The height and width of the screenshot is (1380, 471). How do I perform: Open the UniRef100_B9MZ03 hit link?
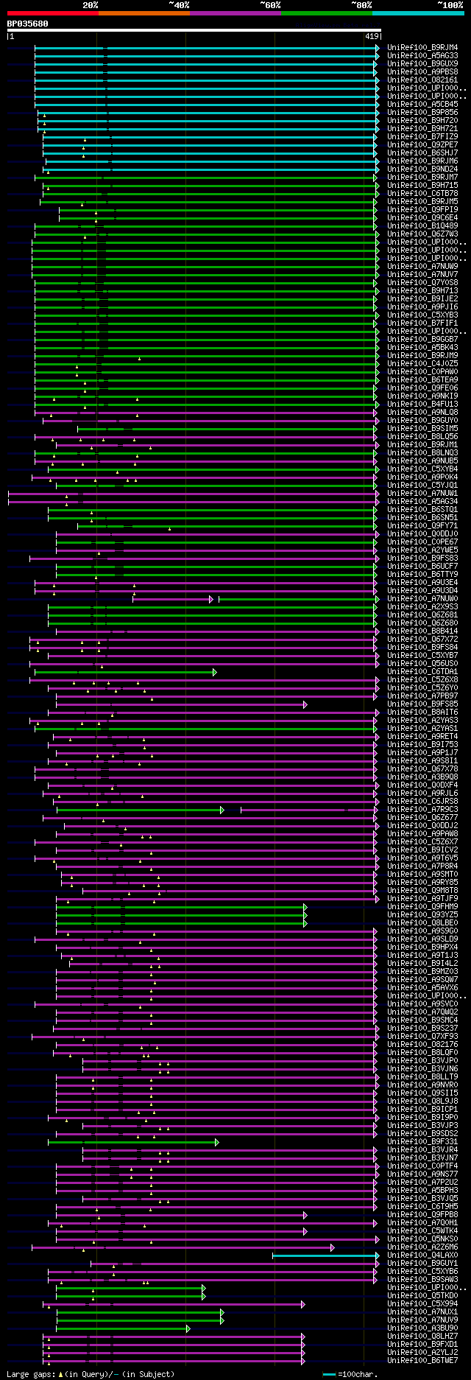(x=422, y=972)
